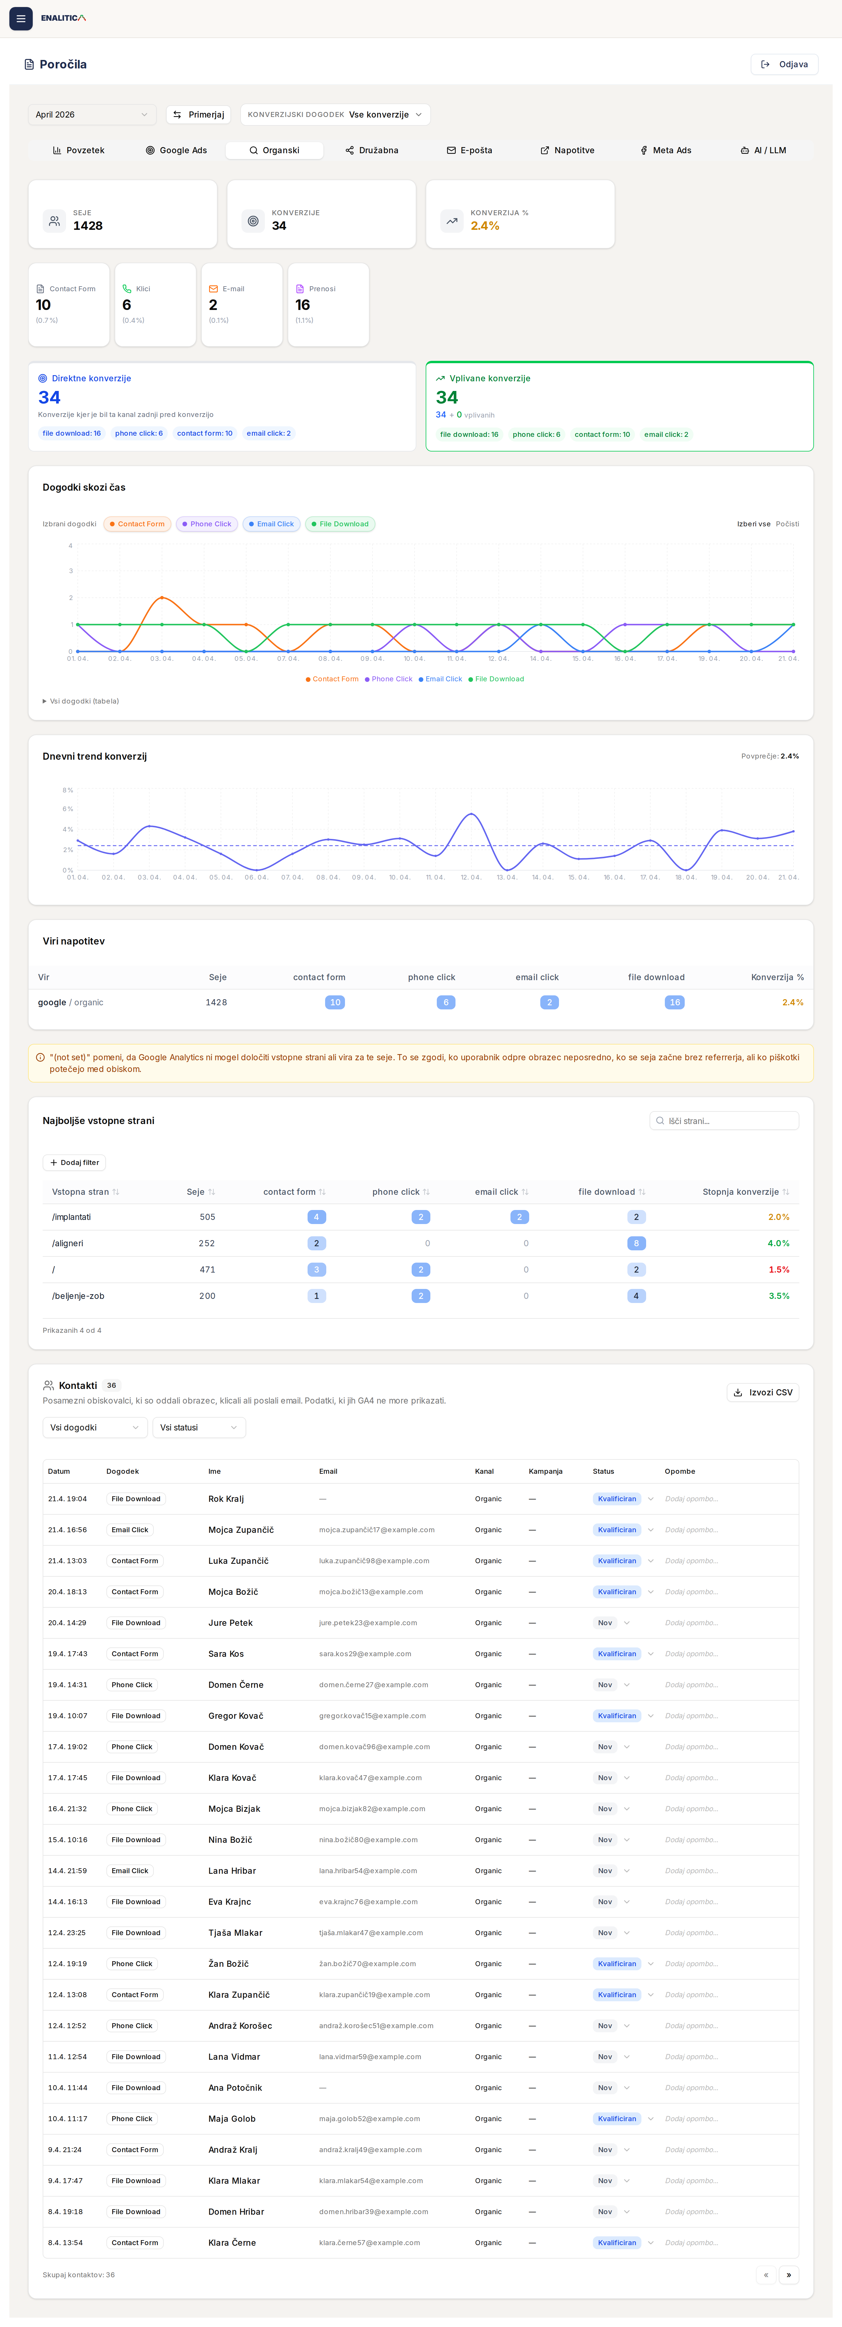Click the Izberi vse link
Screen dimensions: 842x2327
tap(753, 524)
